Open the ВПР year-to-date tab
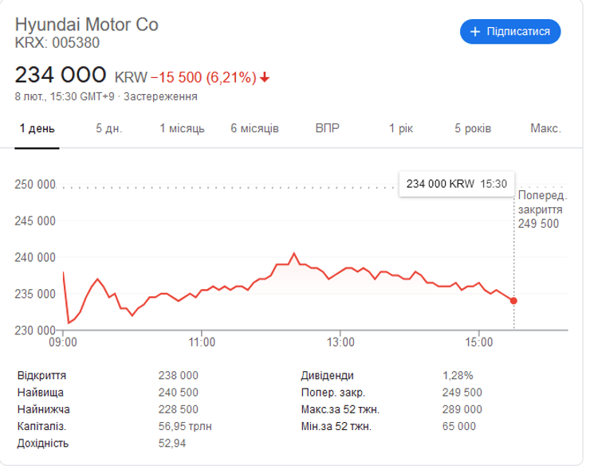Image resolution: width=590 pixels, height=469 pixels. (x=327, y=128)
